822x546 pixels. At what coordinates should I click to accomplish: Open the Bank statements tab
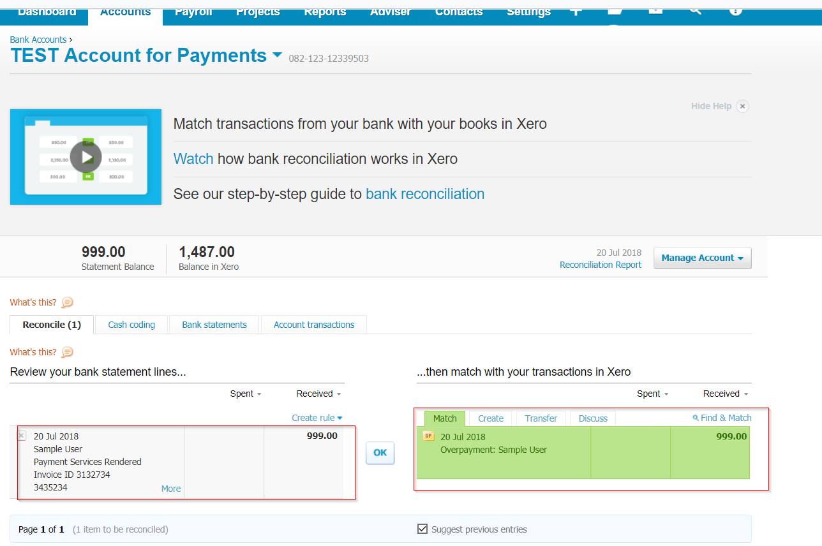tap(214, 325)
